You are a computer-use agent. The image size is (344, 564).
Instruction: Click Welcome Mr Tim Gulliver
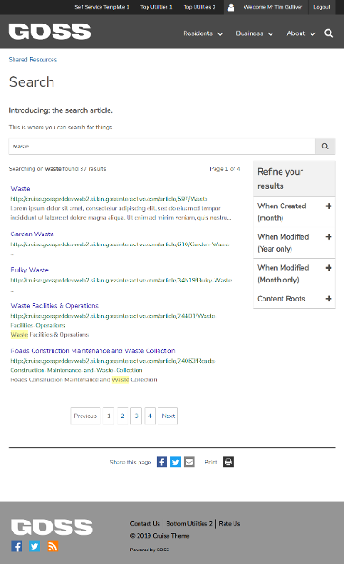(x=272, y=7)
